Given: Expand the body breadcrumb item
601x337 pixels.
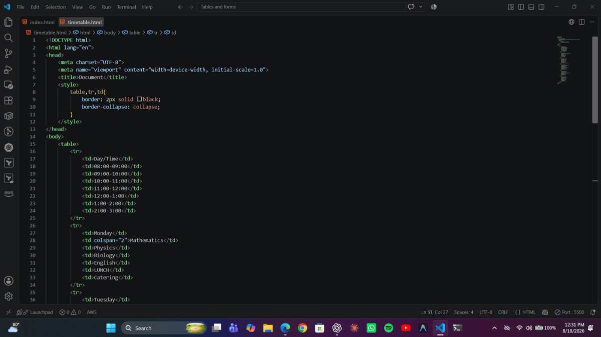Looking at the screenshot, I should [x=106, y=32].
